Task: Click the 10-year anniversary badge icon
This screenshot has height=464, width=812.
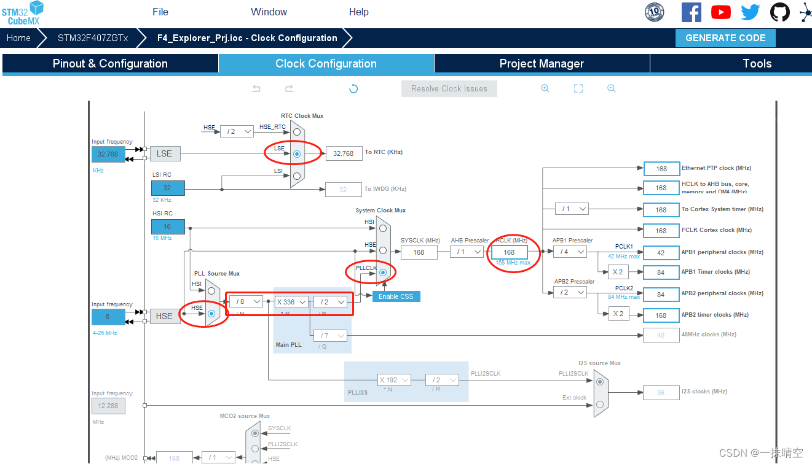Action: (655, 12)
